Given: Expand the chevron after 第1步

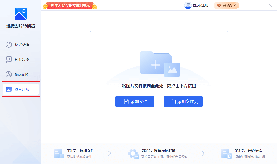Looking at the screenshot, I should click(x=110, y=153).
